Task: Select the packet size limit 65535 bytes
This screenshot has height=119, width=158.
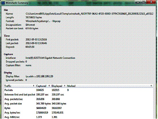Action: (x=32, y=28)
